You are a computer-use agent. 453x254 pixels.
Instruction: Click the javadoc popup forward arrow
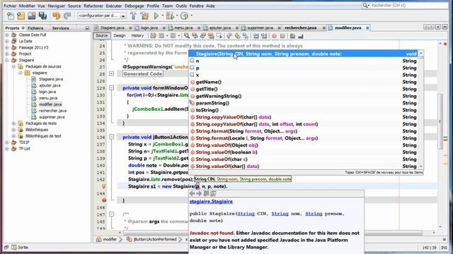tap(199, 193)
